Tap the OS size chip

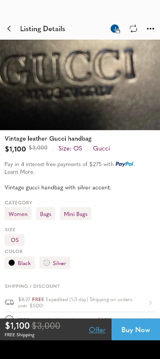coord(14,240)
